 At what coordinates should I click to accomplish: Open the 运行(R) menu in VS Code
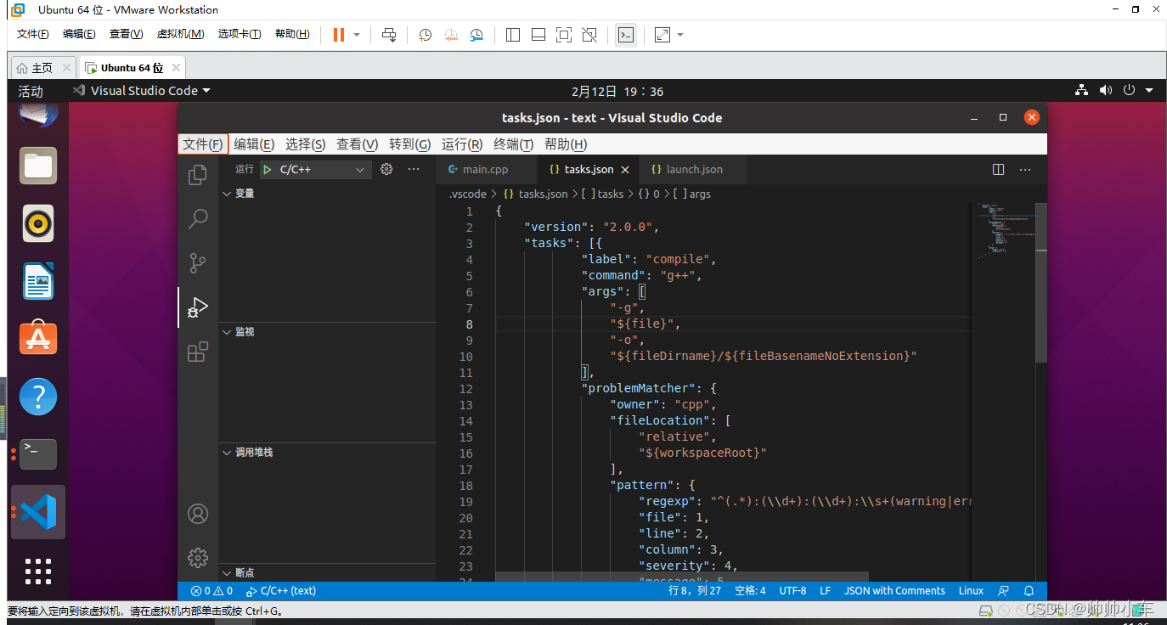[x=462, y=144]
